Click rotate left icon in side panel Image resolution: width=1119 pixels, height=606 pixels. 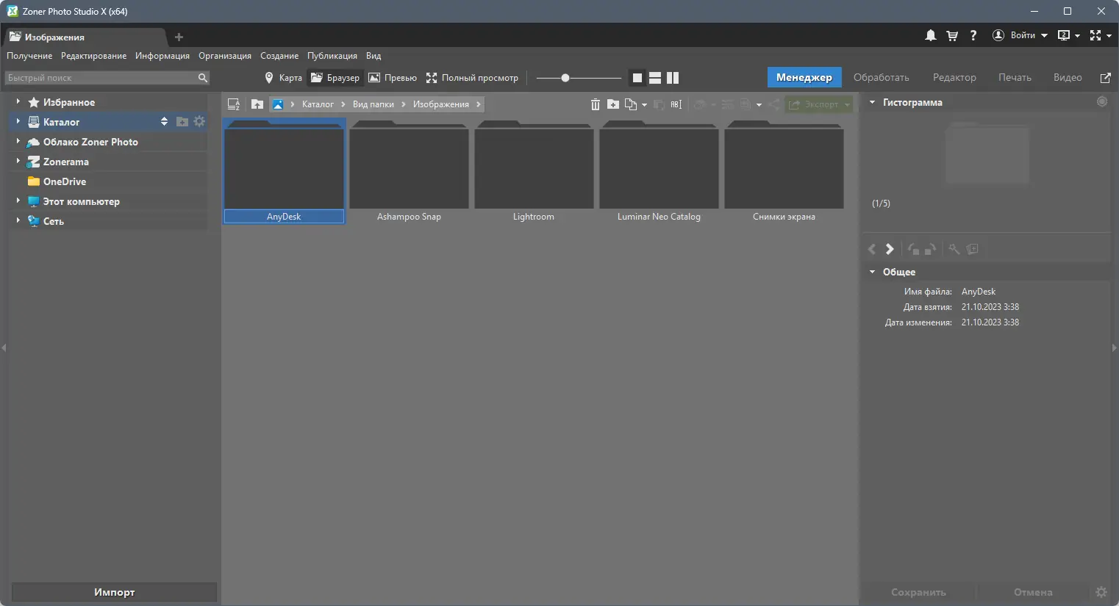(x=913, y=249)
